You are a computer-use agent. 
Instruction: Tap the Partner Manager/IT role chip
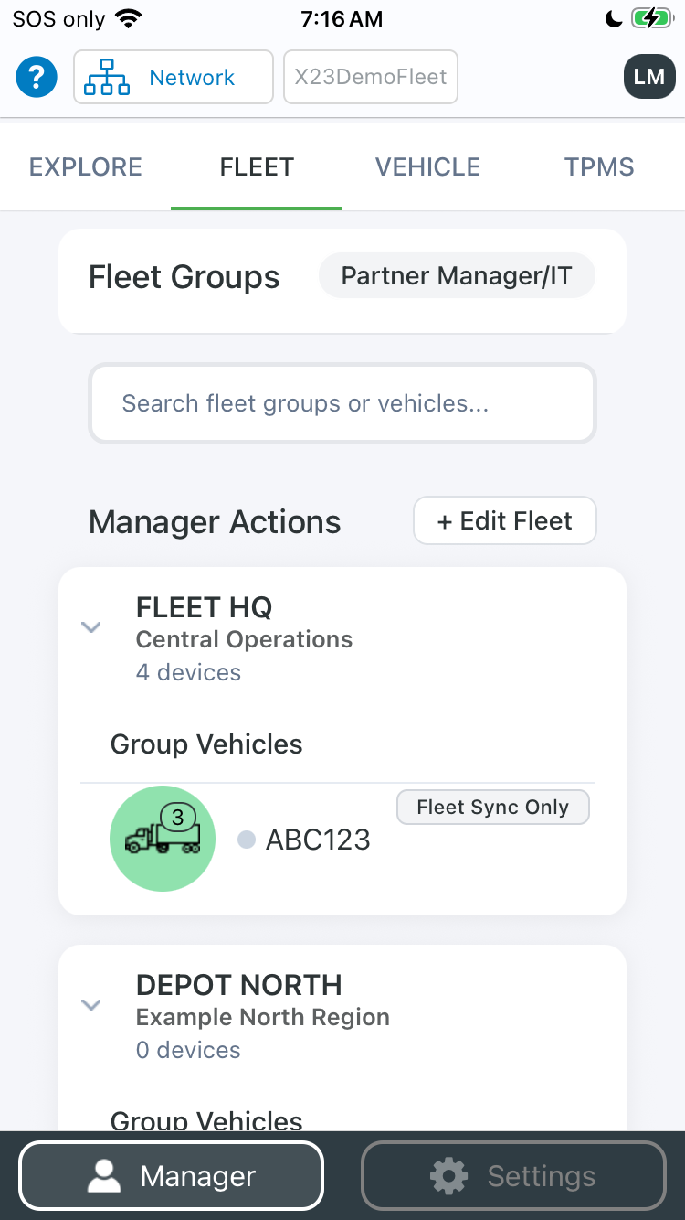[457, 276]
